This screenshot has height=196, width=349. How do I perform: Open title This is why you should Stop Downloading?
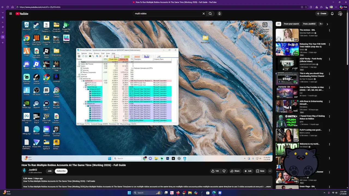pyautogui.click(x=312, y=75)
